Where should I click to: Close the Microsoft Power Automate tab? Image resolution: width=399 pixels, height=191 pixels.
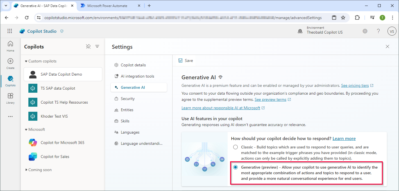click(x=139, y=6)
